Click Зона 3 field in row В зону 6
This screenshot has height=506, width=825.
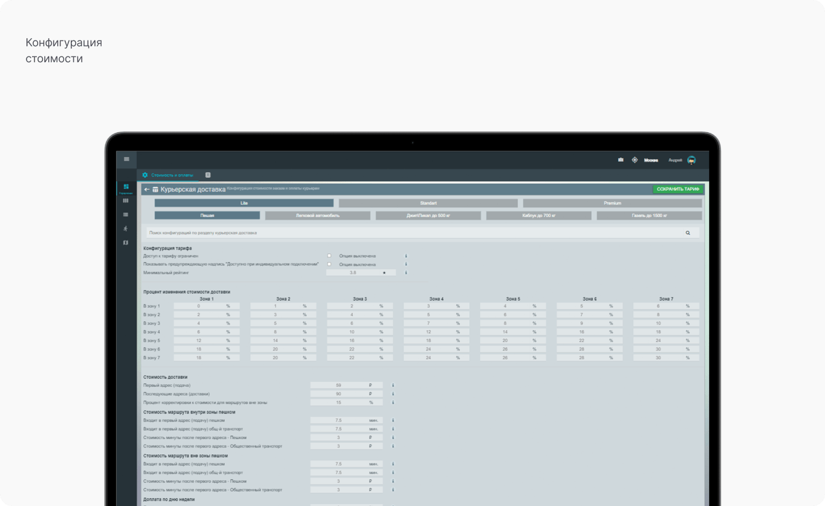coord(360,349)
